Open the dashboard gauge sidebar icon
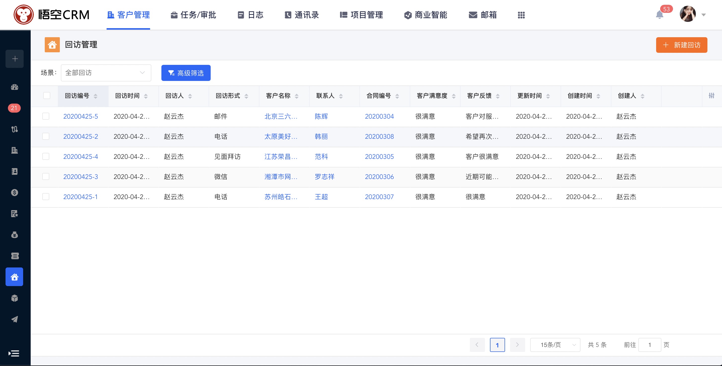Viewport: 722px width, 366px height. coord(15,87)
